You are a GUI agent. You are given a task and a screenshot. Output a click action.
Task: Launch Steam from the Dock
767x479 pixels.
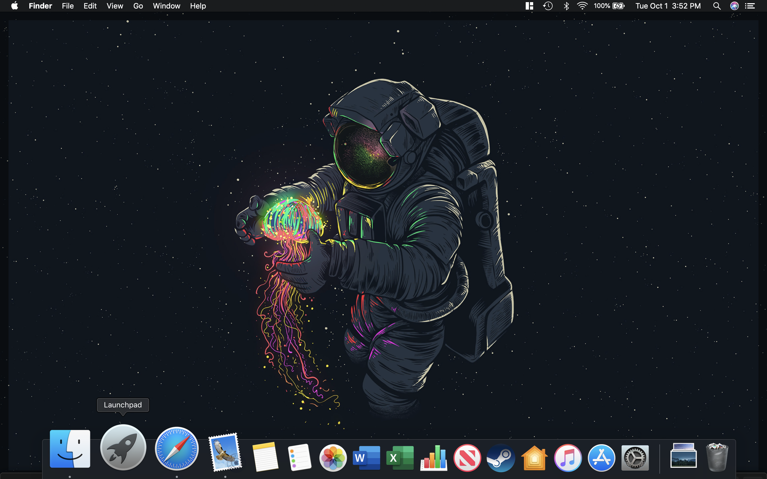pyautogui.click(x=501, y=458)
